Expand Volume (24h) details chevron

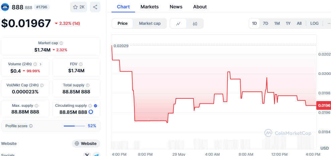tap(41, 64)
